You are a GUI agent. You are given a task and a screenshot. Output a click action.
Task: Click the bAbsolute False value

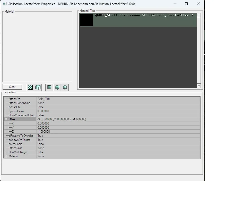click(x=118, y=107)
